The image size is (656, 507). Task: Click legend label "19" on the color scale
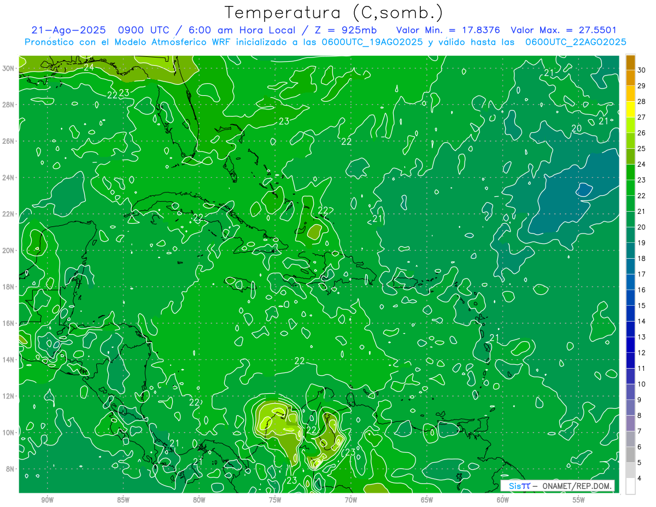tap(642, 243)
